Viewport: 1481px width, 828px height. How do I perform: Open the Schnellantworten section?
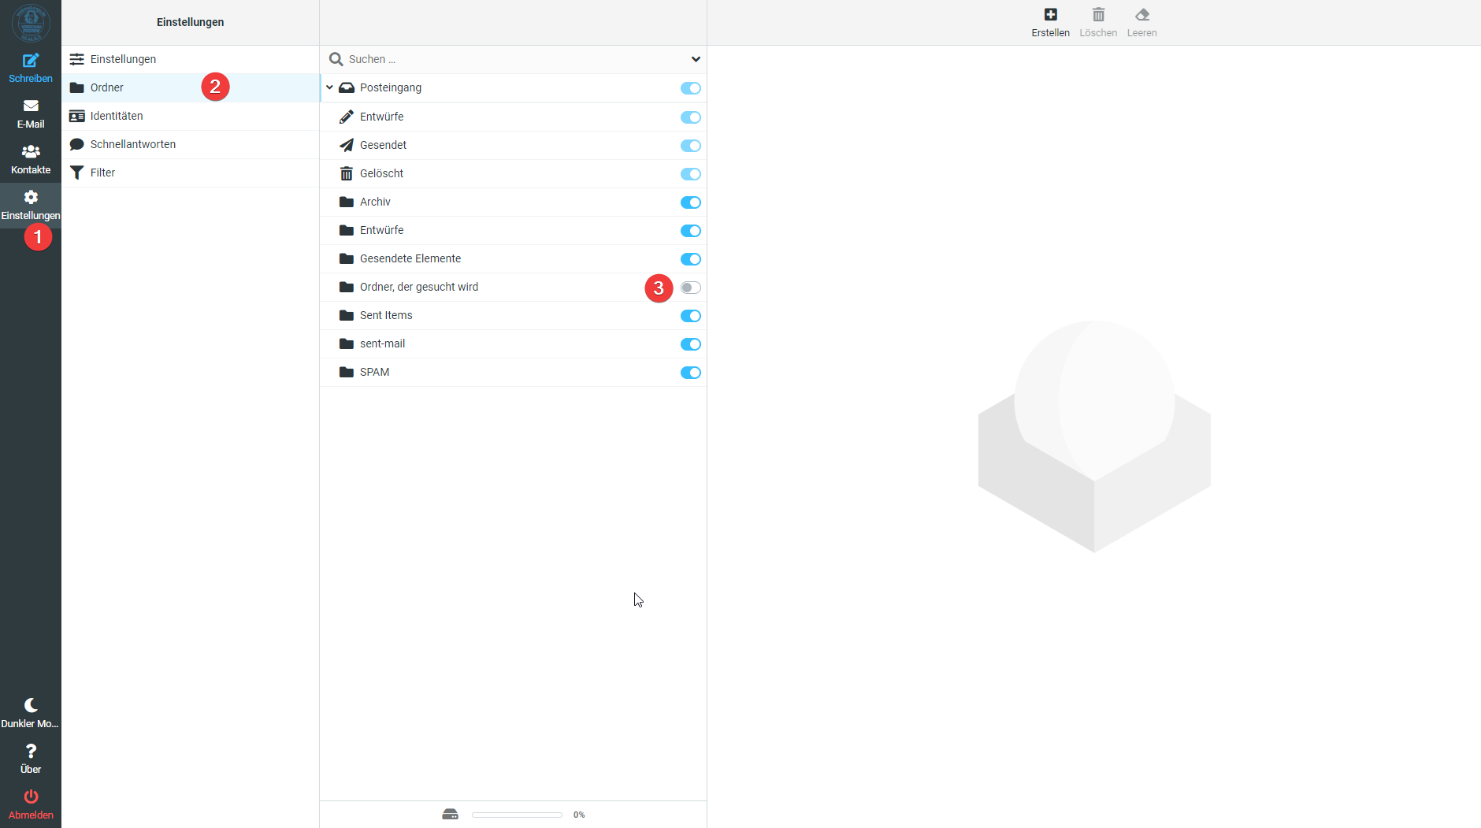(132, 144)
